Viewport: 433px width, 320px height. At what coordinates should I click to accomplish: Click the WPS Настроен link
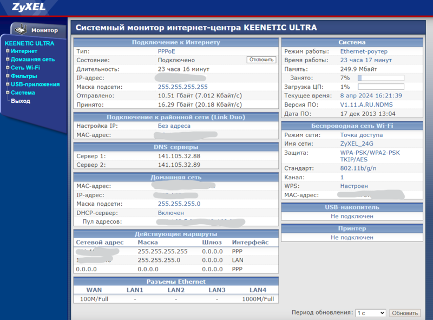354,186
